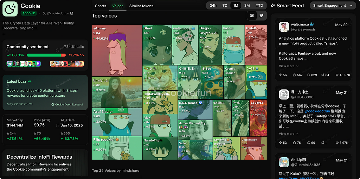Click the bullish sentiment up-arrow icon
This screenshot has width=360, height=179.
(8, 55)
